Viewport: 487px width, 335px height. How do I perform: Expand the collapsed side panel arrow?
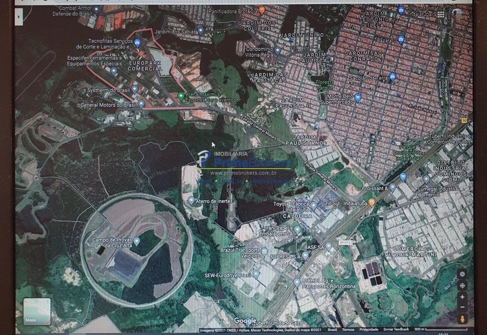coord(19,17)
